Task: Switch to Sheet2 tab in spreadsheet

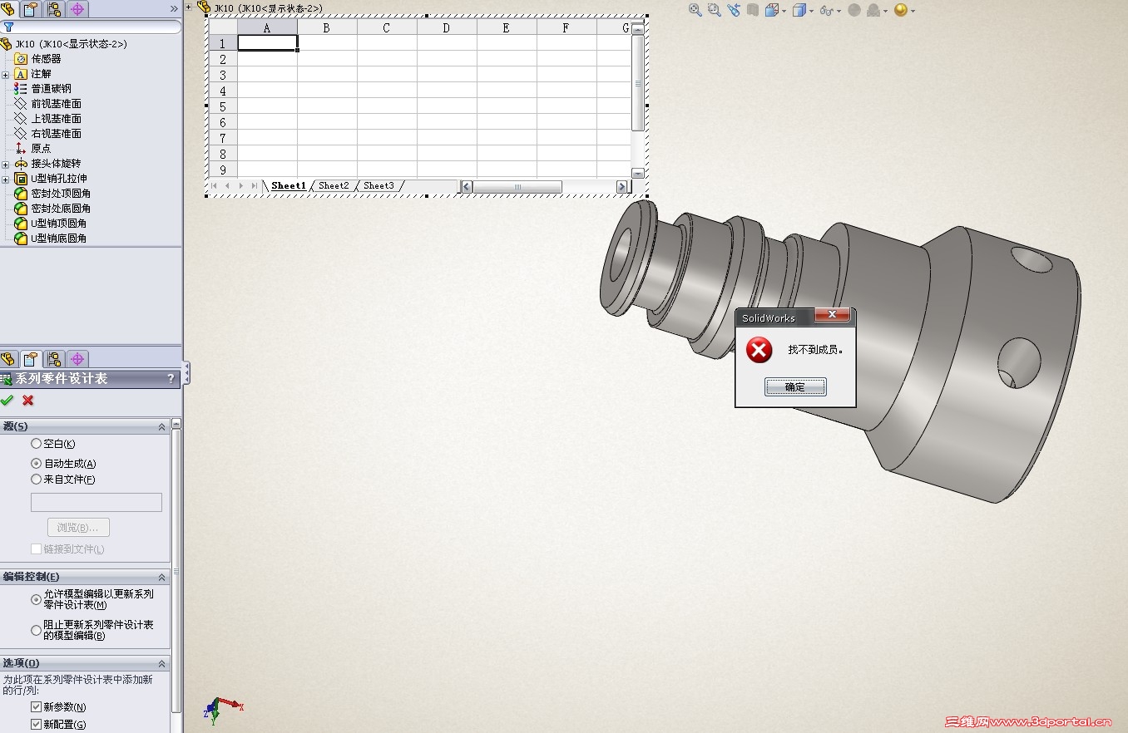Action: [x=334, y=186]
